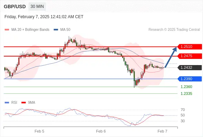Click the 30 MIN timeframe badge

(37, 7)
